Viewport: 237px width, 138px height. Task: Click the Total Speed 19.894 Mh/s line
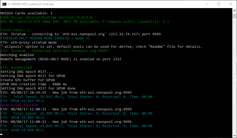76,126
